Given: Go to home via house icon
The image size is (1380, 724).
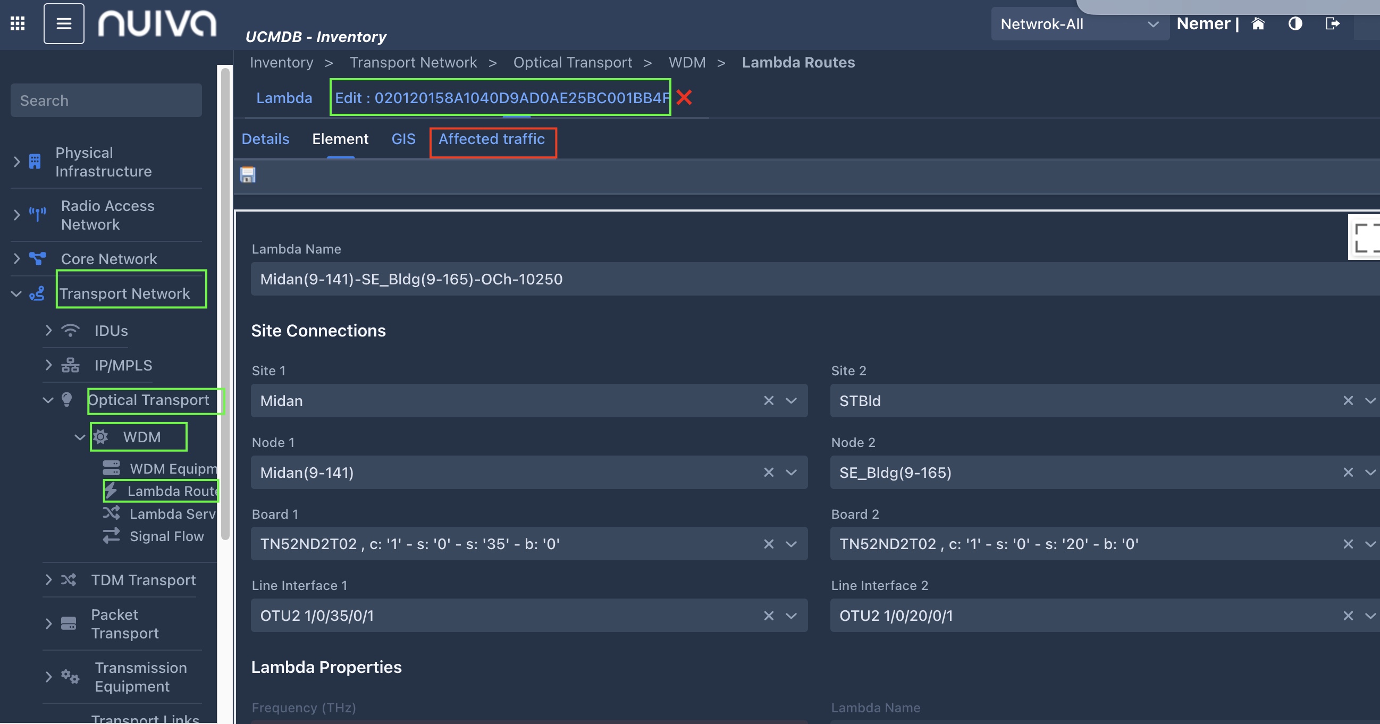Looking at the screenshot, I should pyautogui.click(x=1258, y=23).
